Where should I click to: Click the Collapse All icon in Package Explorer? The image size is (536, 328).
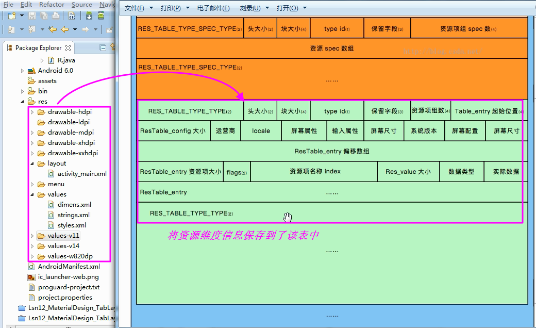point(103,48)
